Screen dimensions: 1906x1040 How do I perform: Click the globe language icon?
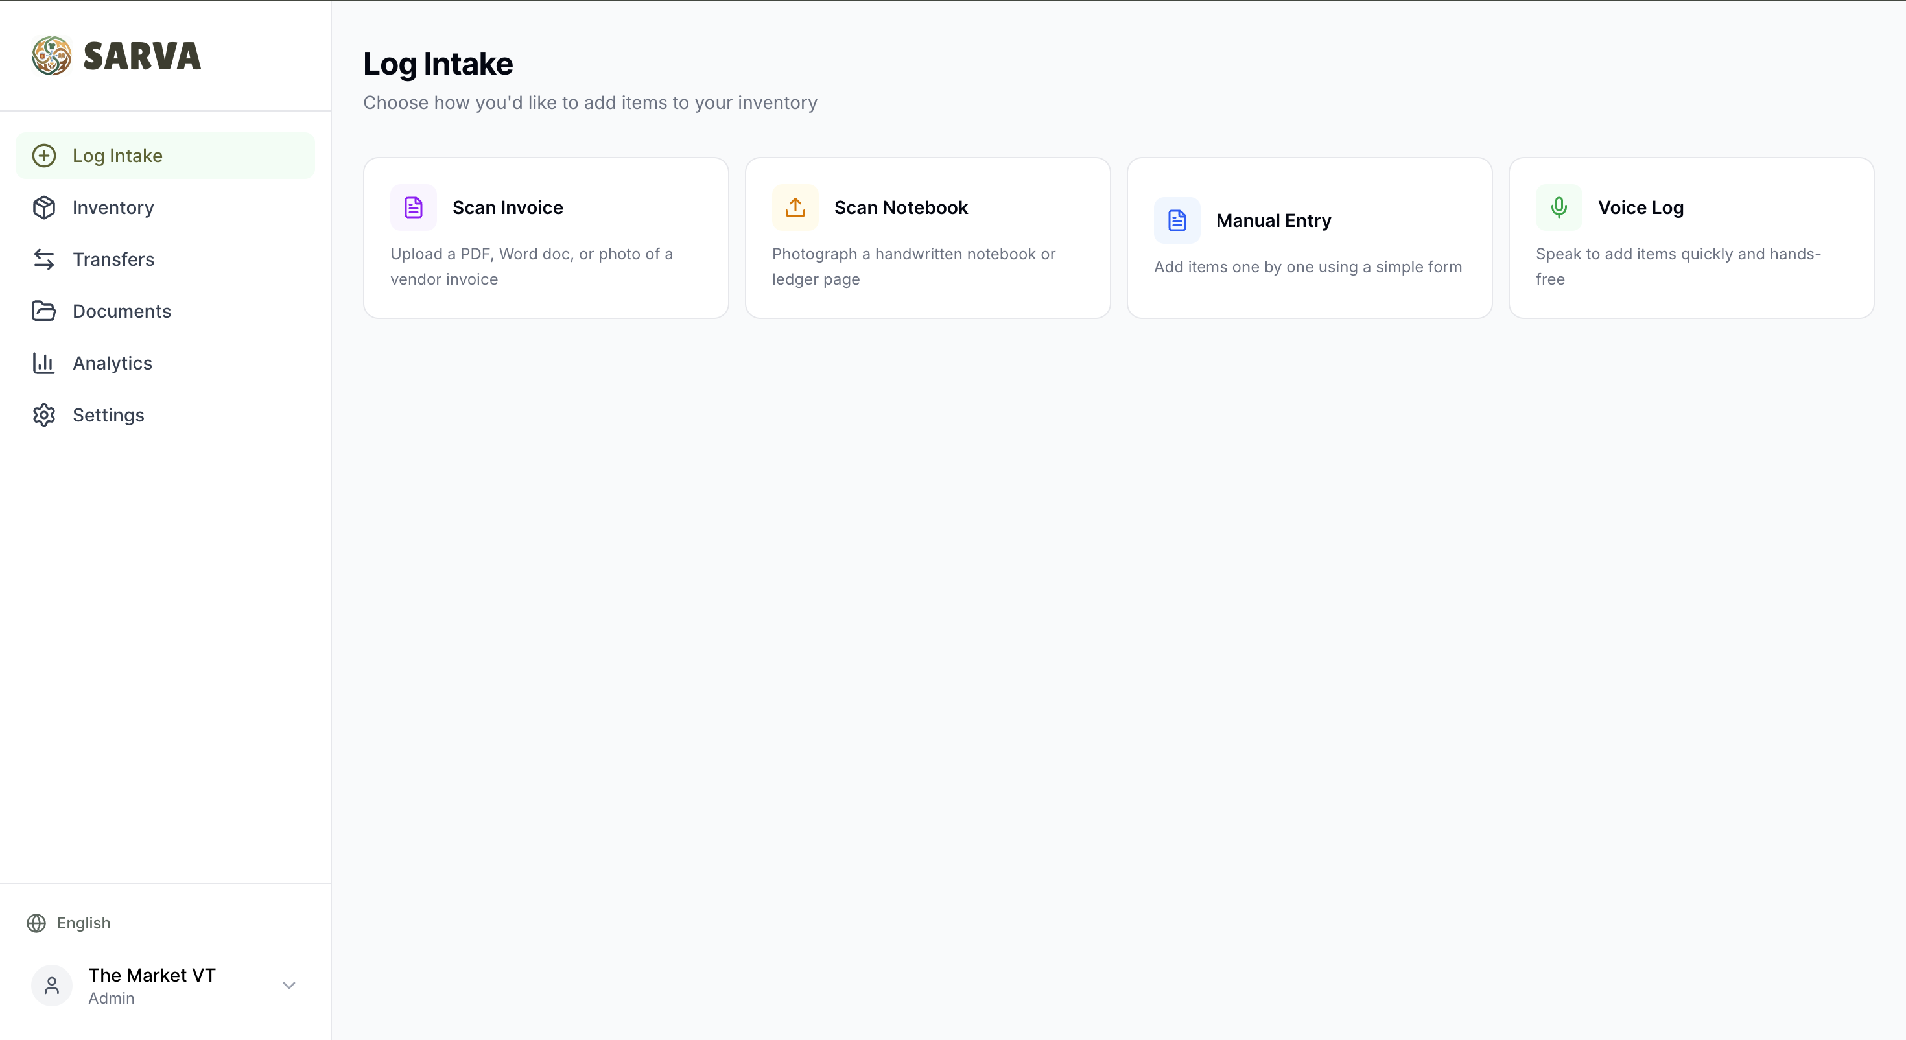(x=36, y=923)
